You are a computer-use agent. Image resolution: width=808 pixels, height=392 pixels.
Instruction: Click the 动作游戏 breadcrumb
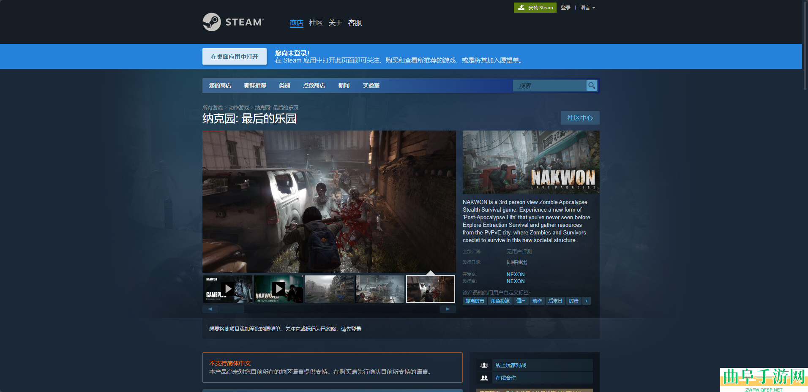[239, 108]
